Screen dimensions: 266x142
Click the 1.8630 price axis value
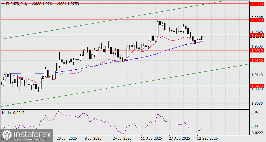point(257,103)
